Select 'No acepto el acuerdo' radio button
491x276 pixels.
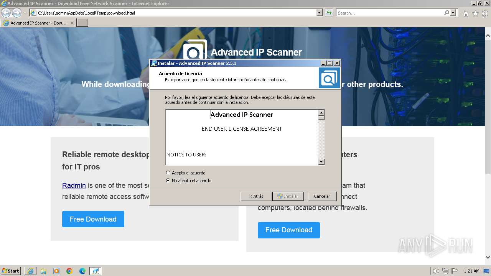[x=168, y=181]
